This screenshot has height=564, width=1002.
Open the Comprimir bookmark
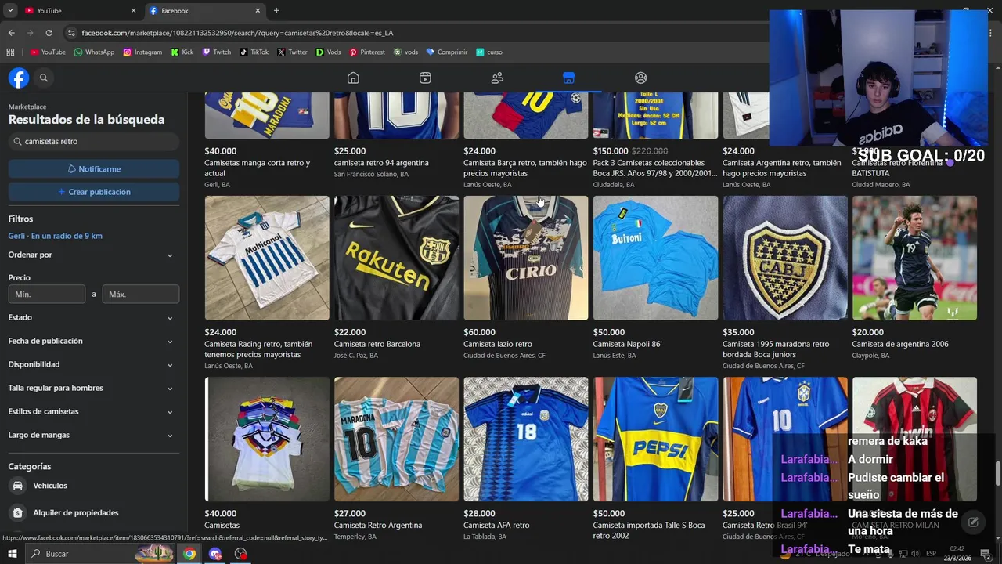click(446, 52)
